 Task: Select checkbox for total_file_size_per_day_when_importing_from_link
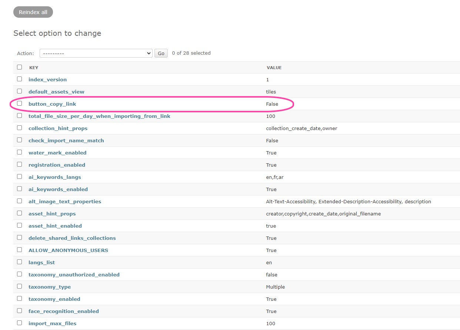20,116
